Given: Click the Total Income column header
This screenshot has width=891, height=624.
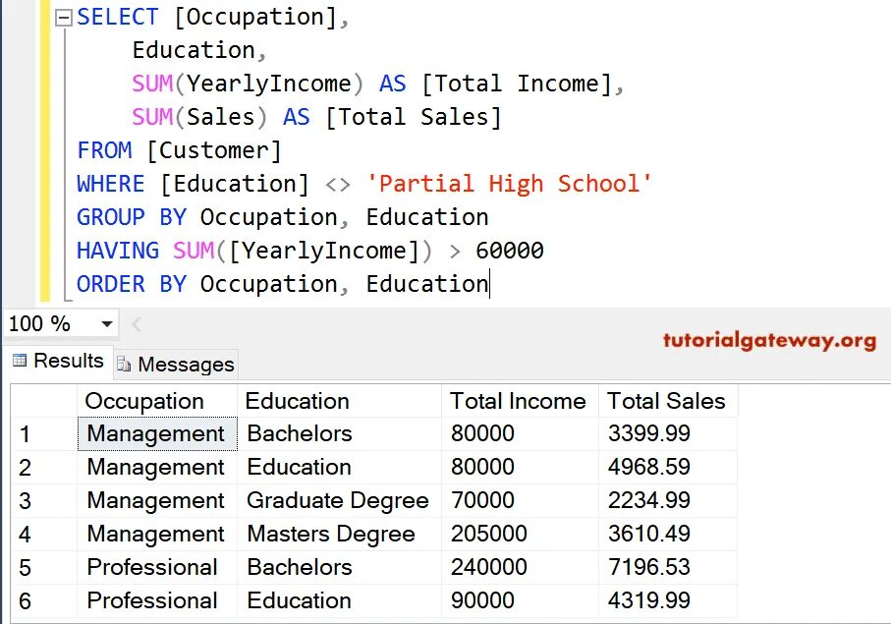Looking at the screenshot, I should coord(520,401).
